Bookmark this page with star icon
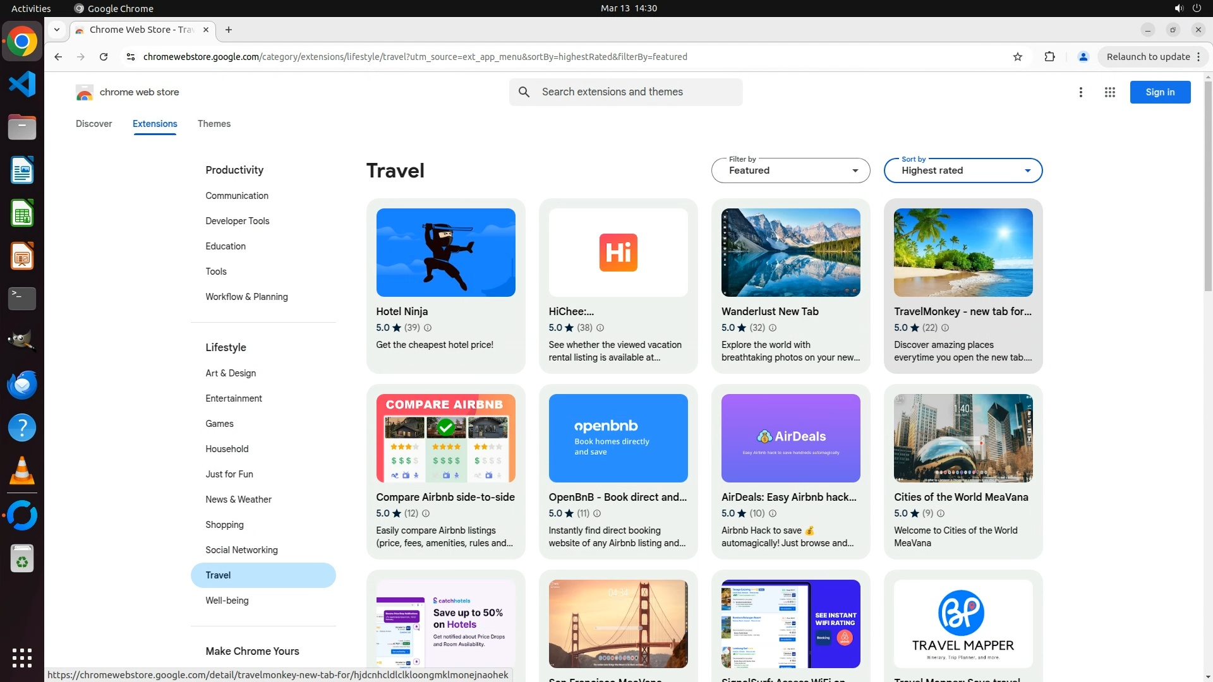 (1017, 57)
